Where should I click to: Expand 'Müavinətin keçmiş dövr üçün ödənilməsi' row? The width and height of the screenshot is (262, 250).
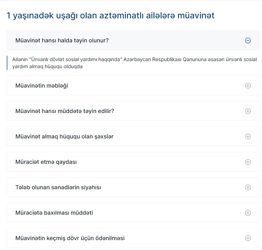[70, 238]
